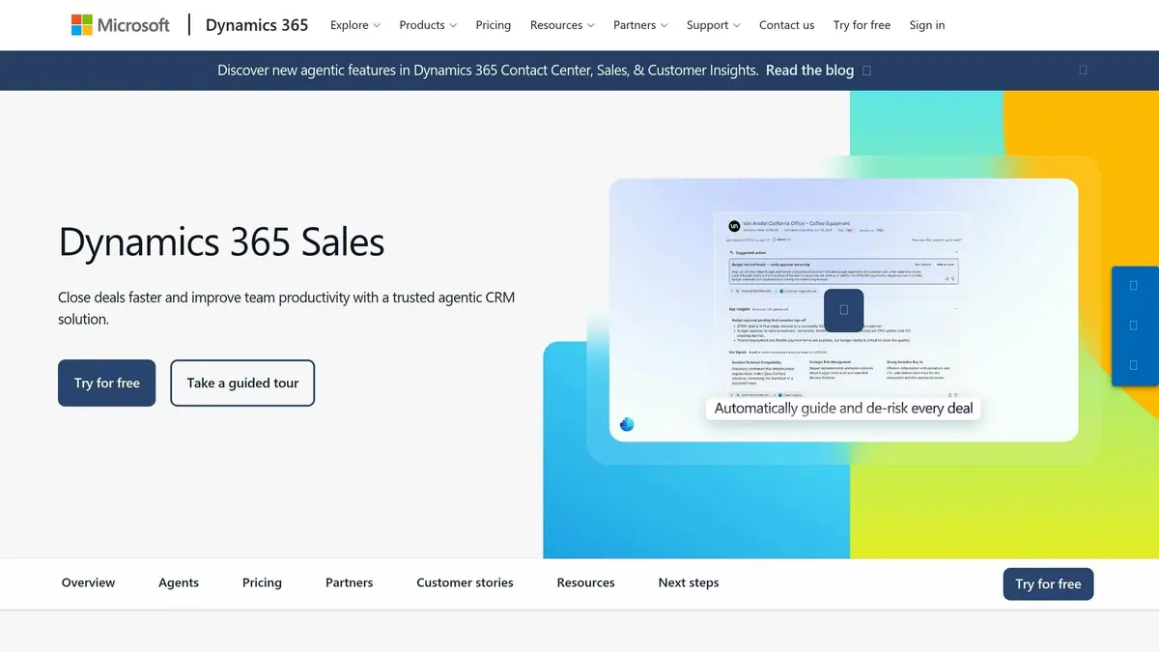This screenshot has height=652, width=1159.
Task: Click the Take a guided tour button
Action: click(242, 383)
